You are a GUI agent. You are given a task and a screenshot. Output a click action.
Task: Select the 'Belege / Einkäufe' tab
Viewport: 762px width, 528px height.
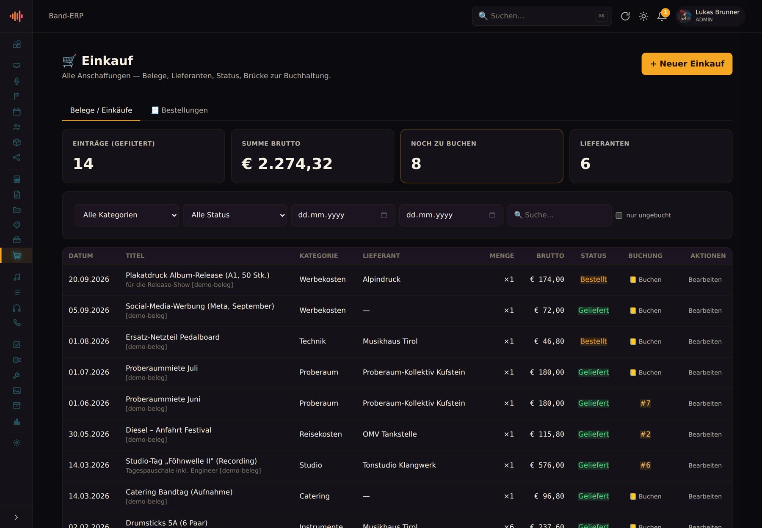click(x=101, y=110)
